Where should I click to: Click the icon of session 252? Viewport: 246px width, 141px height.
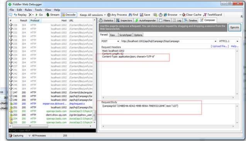[x=11, y=111]
